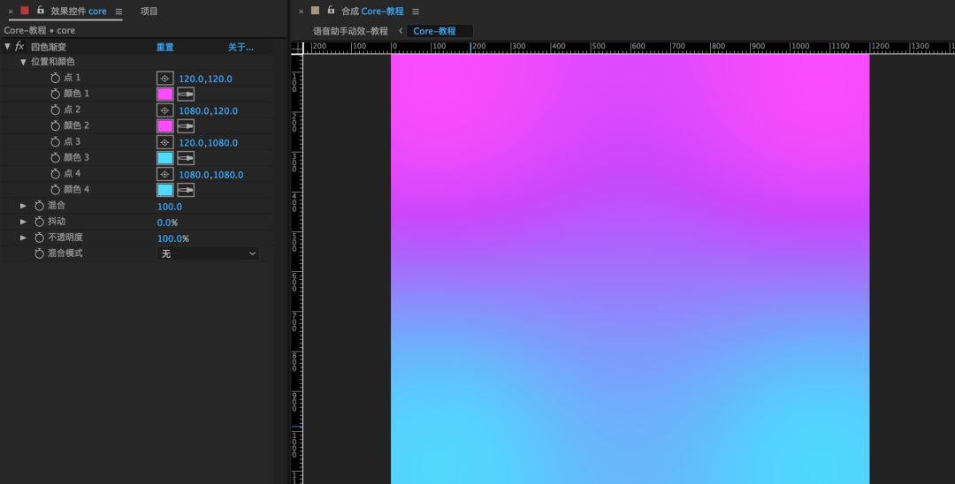
Task: Pick eyedropper for 颜色 2
Action: [186, 126]
